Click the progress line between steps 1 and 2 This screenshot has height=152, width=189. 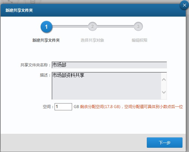click(x=70, y=26)
